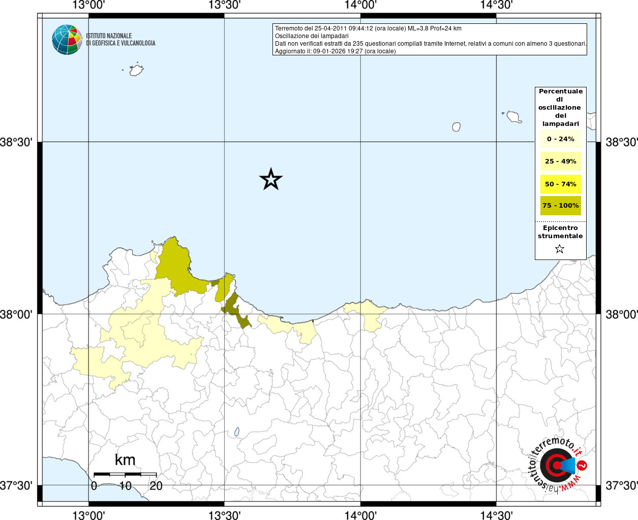Click the 'Aggiornato il' update timestamp line
Image resolution: width=638 pixels, height=520 pixels.
(335, 51)
